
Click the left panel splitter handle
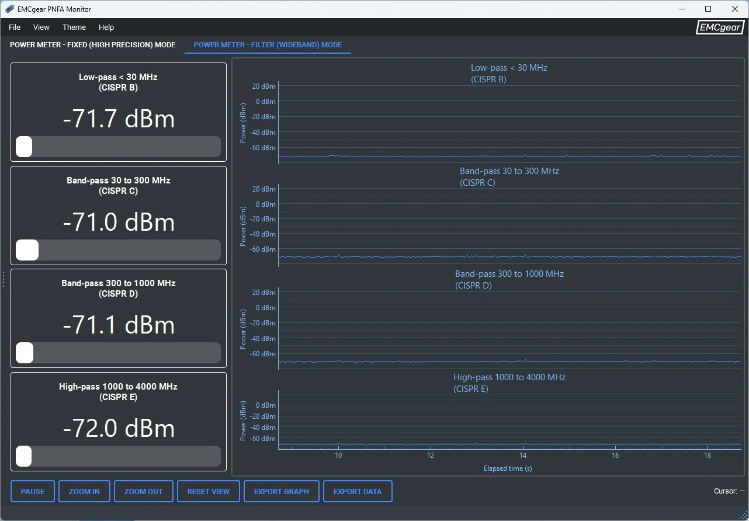coord(4,279)
